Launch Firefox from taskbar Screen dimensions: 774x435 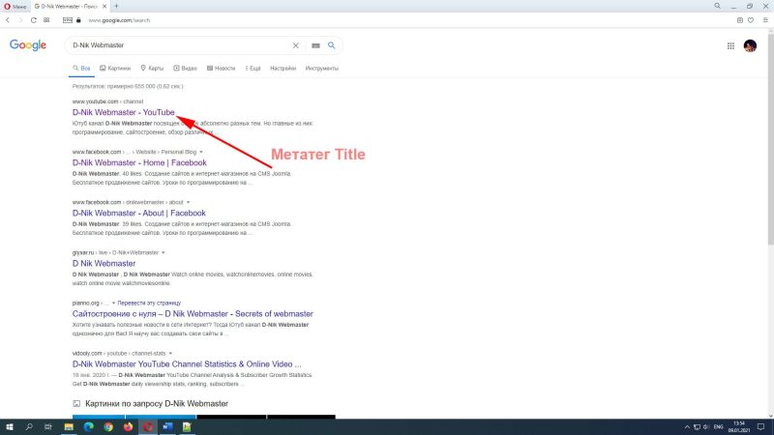click(128, 426)
